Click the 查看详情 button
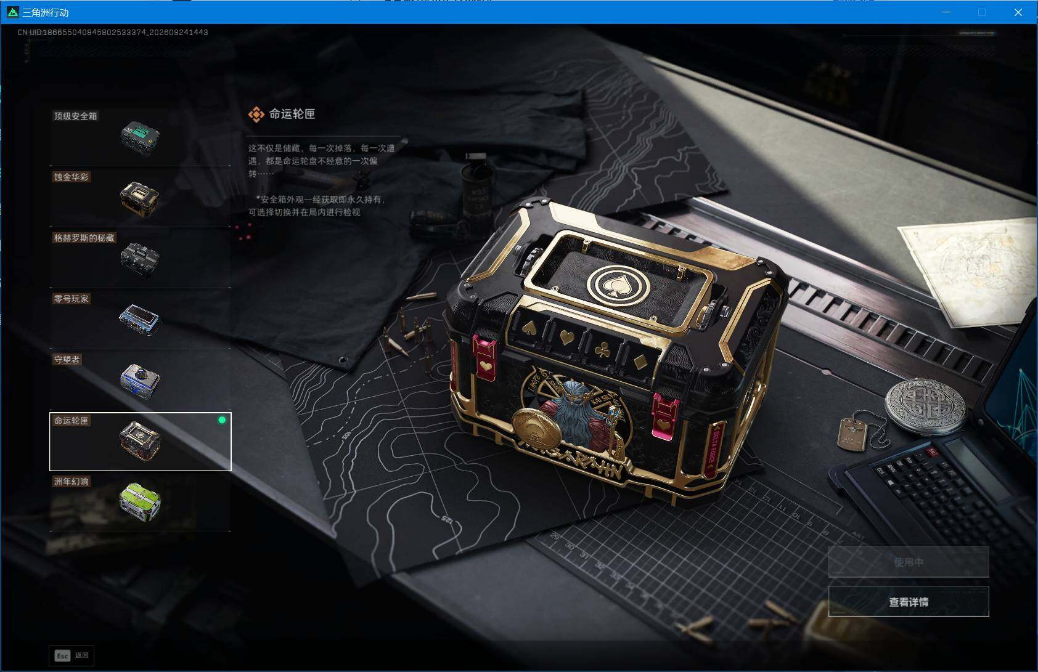Image resolution: width=1038 pixels, height=672 pixels. pos(909,602)
